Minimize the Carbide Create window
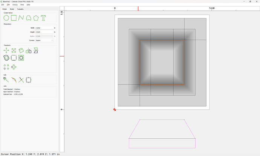260x156 pixels. click(x=244, y=2)
